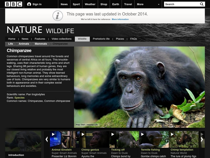The image size is (210, 158).
Task: Click the search magnifying glass icon
Action: click(202, 4)
